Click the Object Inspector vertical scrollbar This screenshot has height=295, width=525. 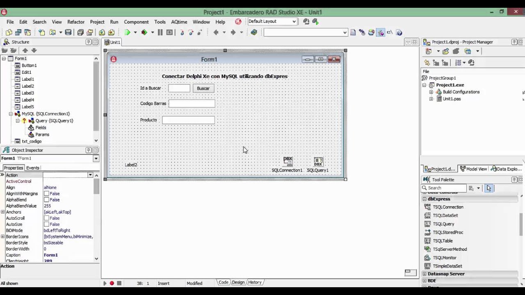96,217
